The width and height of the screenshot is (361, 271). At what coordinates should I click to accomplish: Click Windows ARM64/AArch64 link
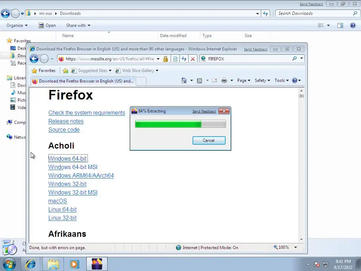coord(81,176)
